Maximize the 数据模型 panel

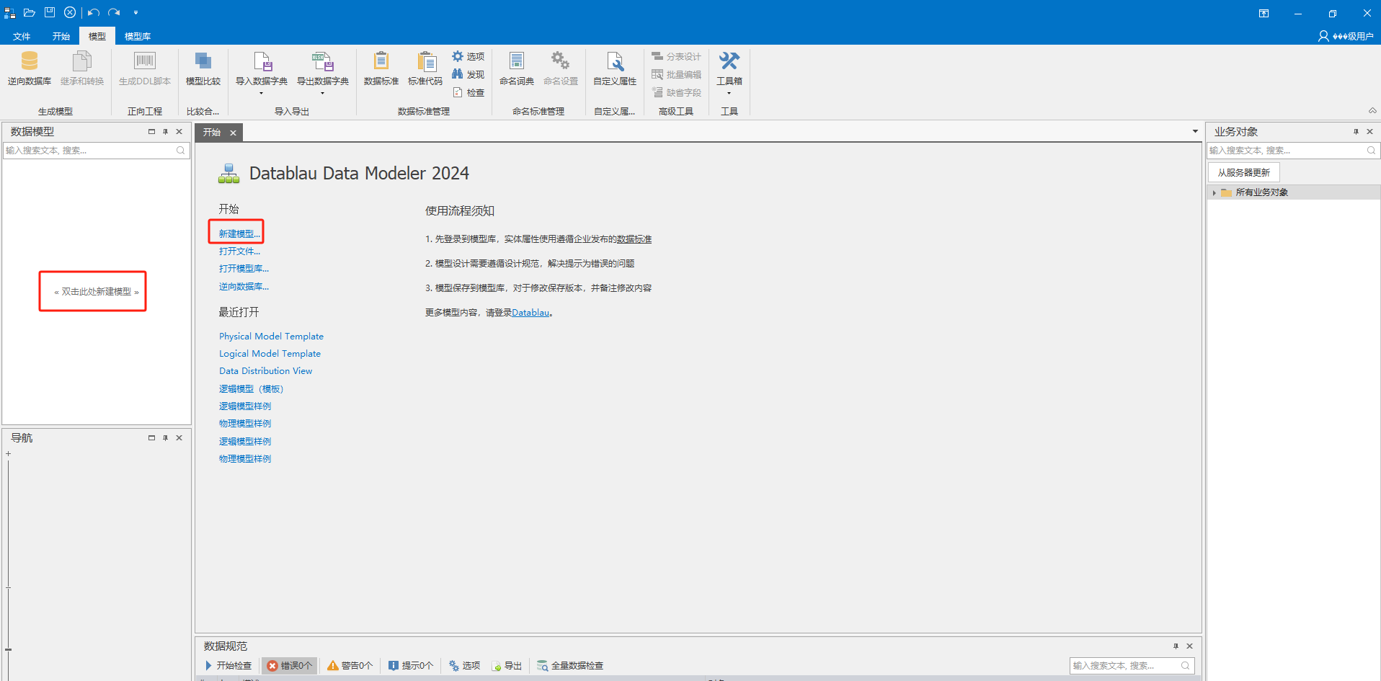coord(151,132)
